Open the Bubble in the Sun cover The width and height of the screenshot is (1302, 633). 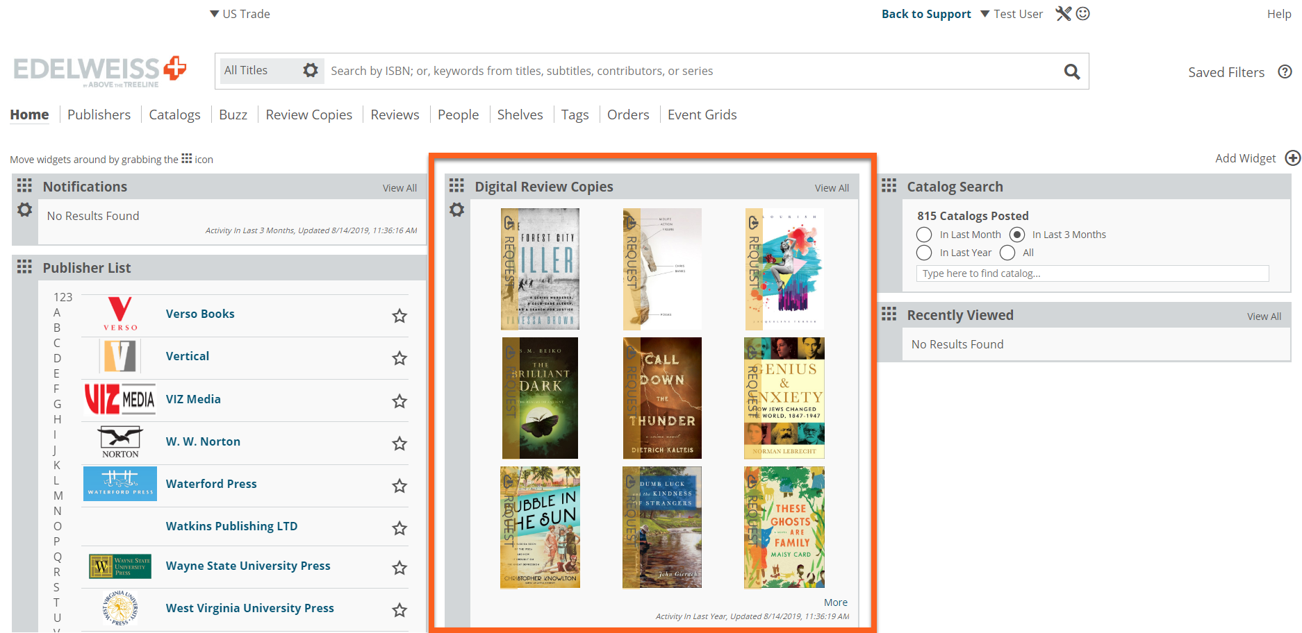540,527
